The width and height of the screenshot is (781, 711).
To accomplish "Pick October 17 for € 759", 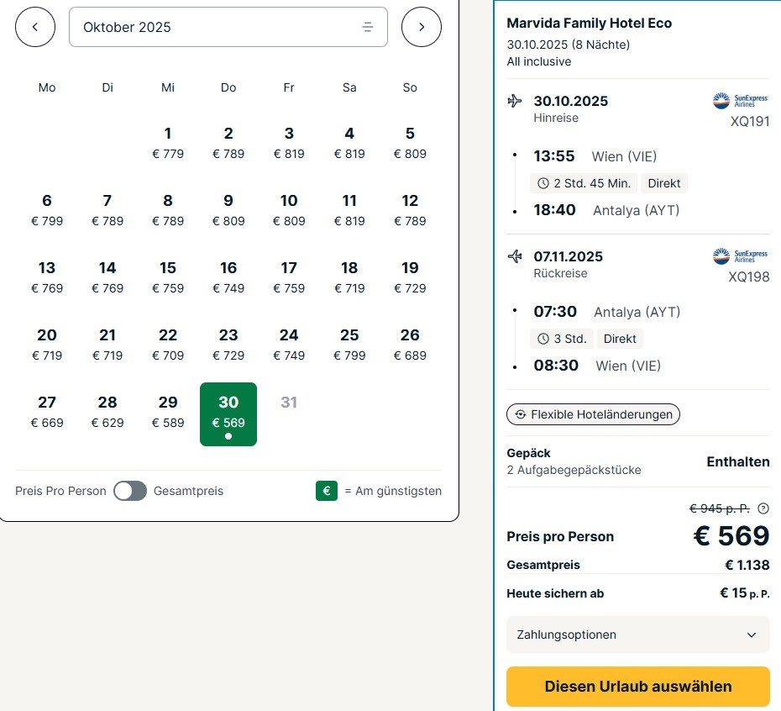I will (289, 277).
